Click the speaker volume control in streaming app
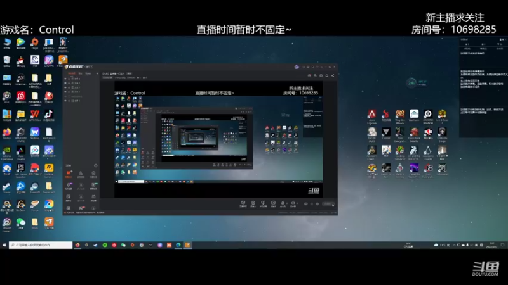The height and width of the screenshot is (285, 508). 293,203
